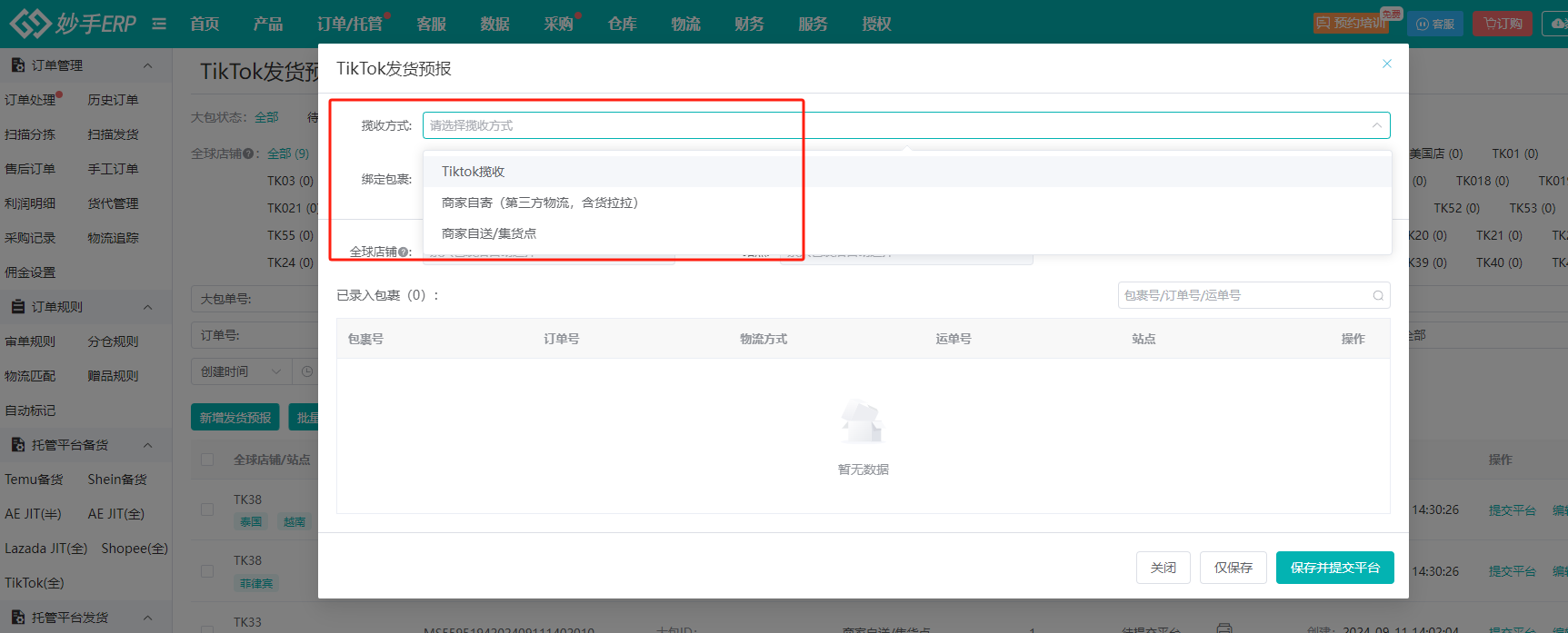Open the 授权 top menu
This screenshot has height=633, width=1568.
pyautogui.click(x=877, y=24)
